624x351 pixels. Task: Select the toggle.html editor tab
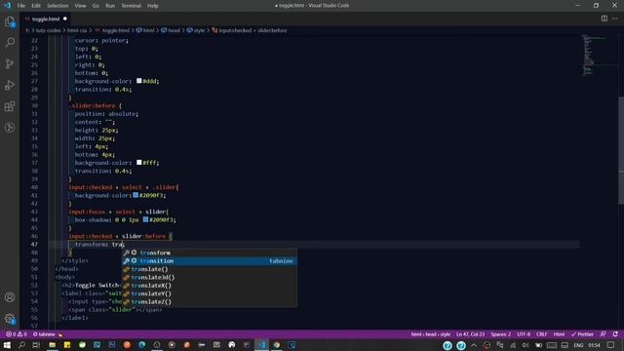click(x=46, y=19)
